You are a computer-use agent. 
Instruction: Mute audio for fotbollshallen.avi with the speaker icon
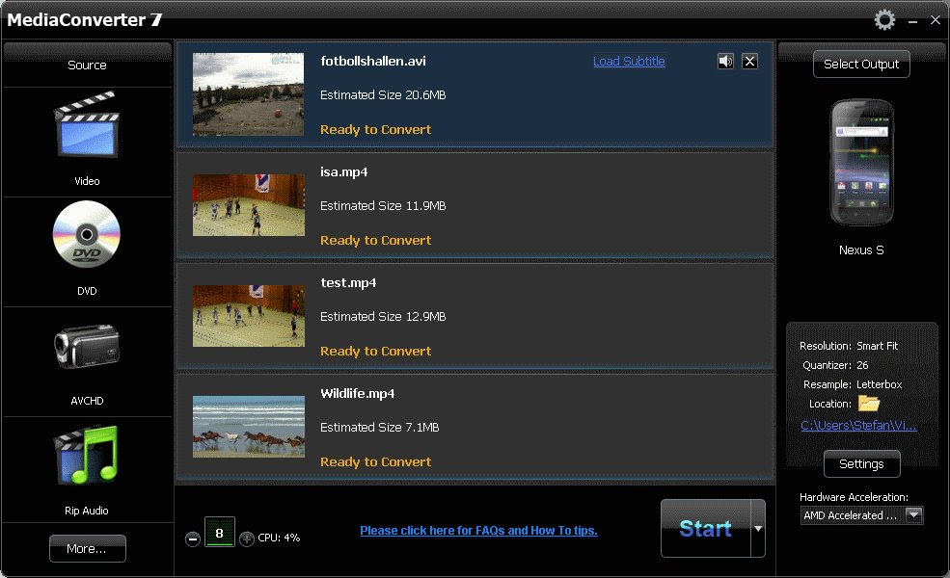[725, 61]
